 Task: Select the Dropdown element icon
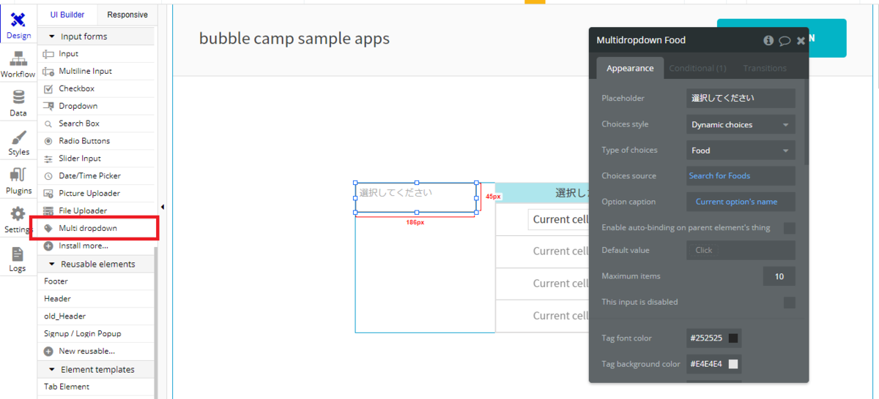point(48,106)
